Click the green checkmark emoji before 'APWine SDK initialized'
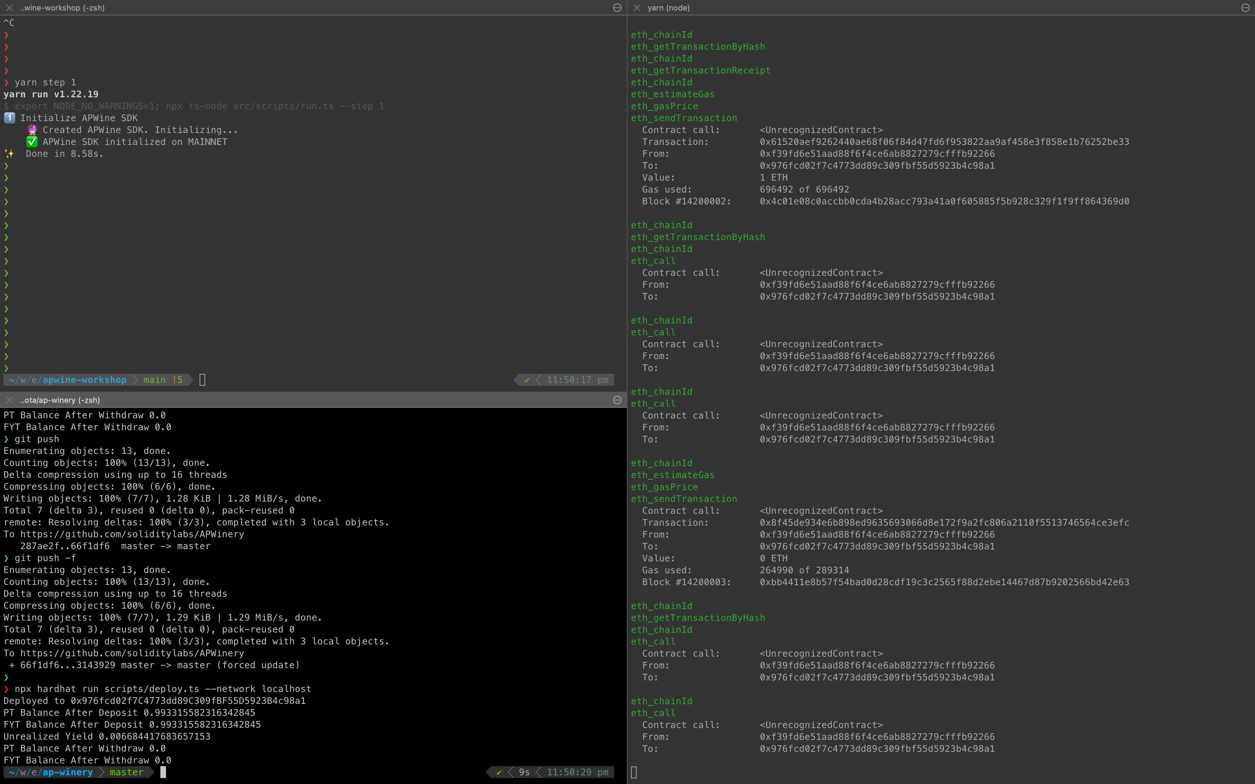The width and height of the screenshot is (1255, 784). pos(32,141)
